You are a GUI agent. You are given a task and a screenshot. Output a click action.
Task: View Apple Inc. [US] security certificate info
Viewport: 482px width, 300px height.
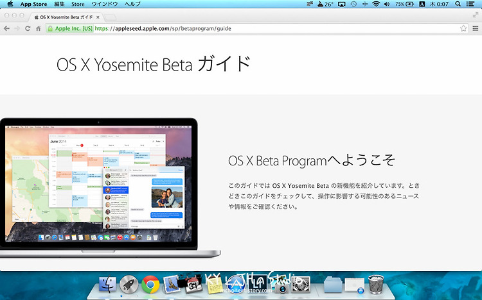pyautogui.click(x=70, y=29)
